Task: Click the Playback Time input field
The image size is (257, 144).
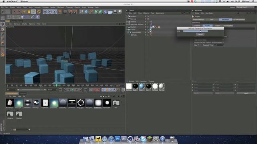Action: pos(219,45)
